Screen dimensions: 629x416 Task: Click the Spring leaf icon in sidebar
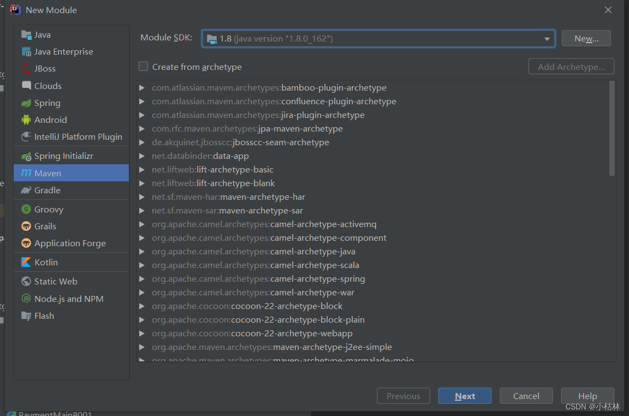coord(26,103)
